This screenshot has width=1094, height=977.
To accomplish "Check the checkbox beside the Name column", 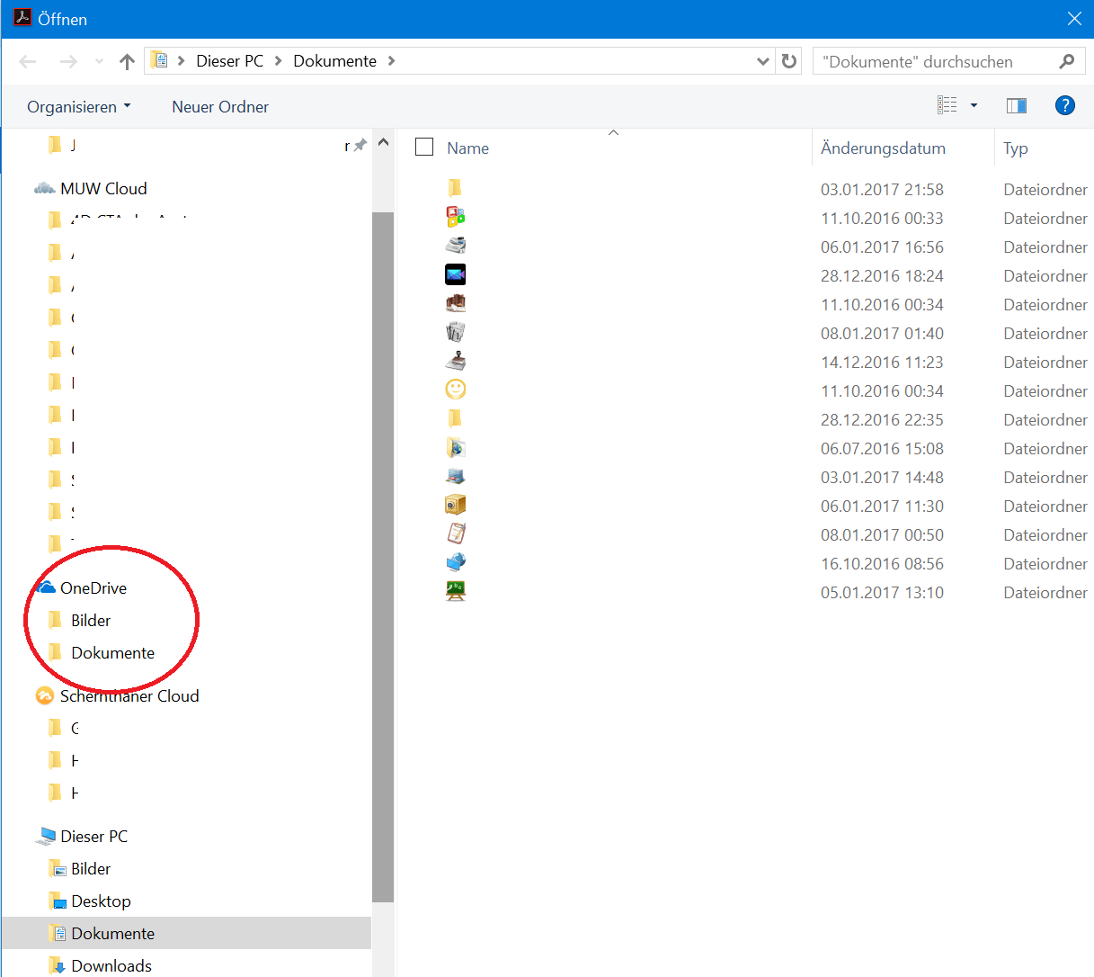I will click(423, 147).
